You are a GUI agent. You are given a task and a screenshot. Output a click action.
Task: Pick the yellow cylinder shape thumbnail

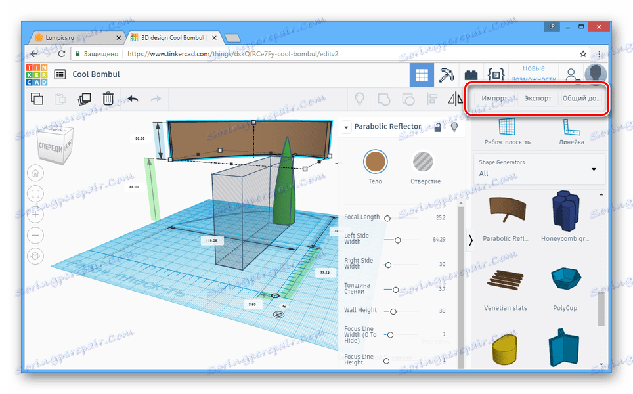(x=504, y=349)
